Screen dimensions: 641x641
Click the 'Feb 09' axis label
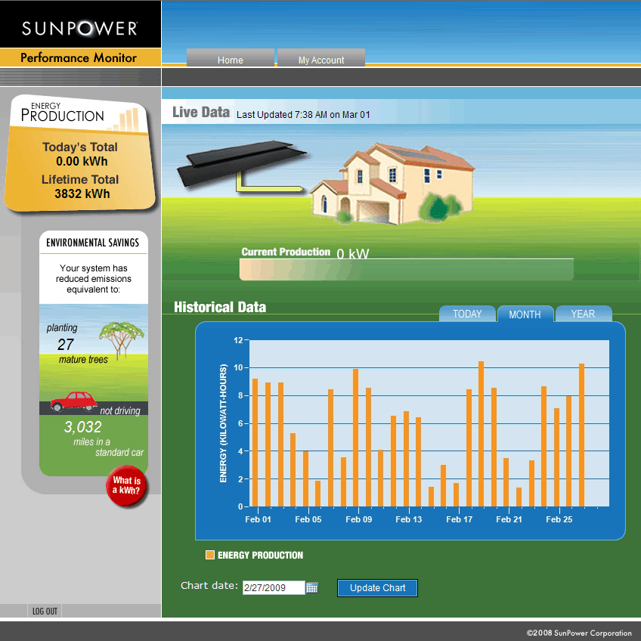pos(358,519)
